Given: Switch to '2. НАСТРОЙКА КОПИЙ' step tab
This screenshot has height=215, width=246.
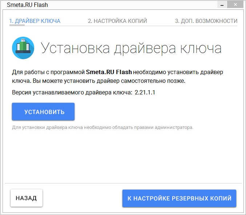Looking at the screenshot, I should [117, 21].
